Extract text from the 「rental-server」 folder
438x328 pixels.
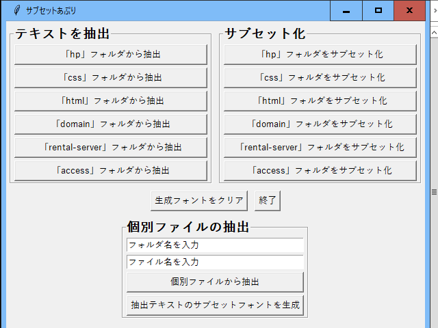[111, 147]
